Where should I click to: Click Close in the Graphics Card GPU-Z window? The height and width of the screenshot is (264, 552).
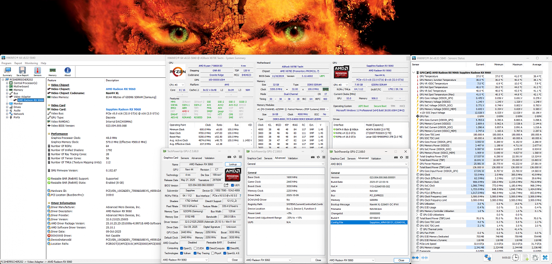pos(235,260)
